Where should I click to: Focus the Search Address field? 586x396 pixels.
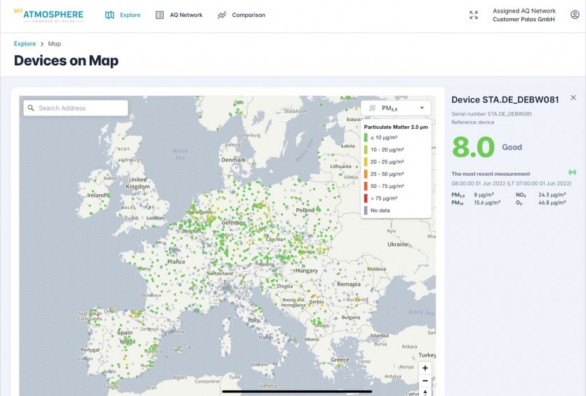click(76, 108)
